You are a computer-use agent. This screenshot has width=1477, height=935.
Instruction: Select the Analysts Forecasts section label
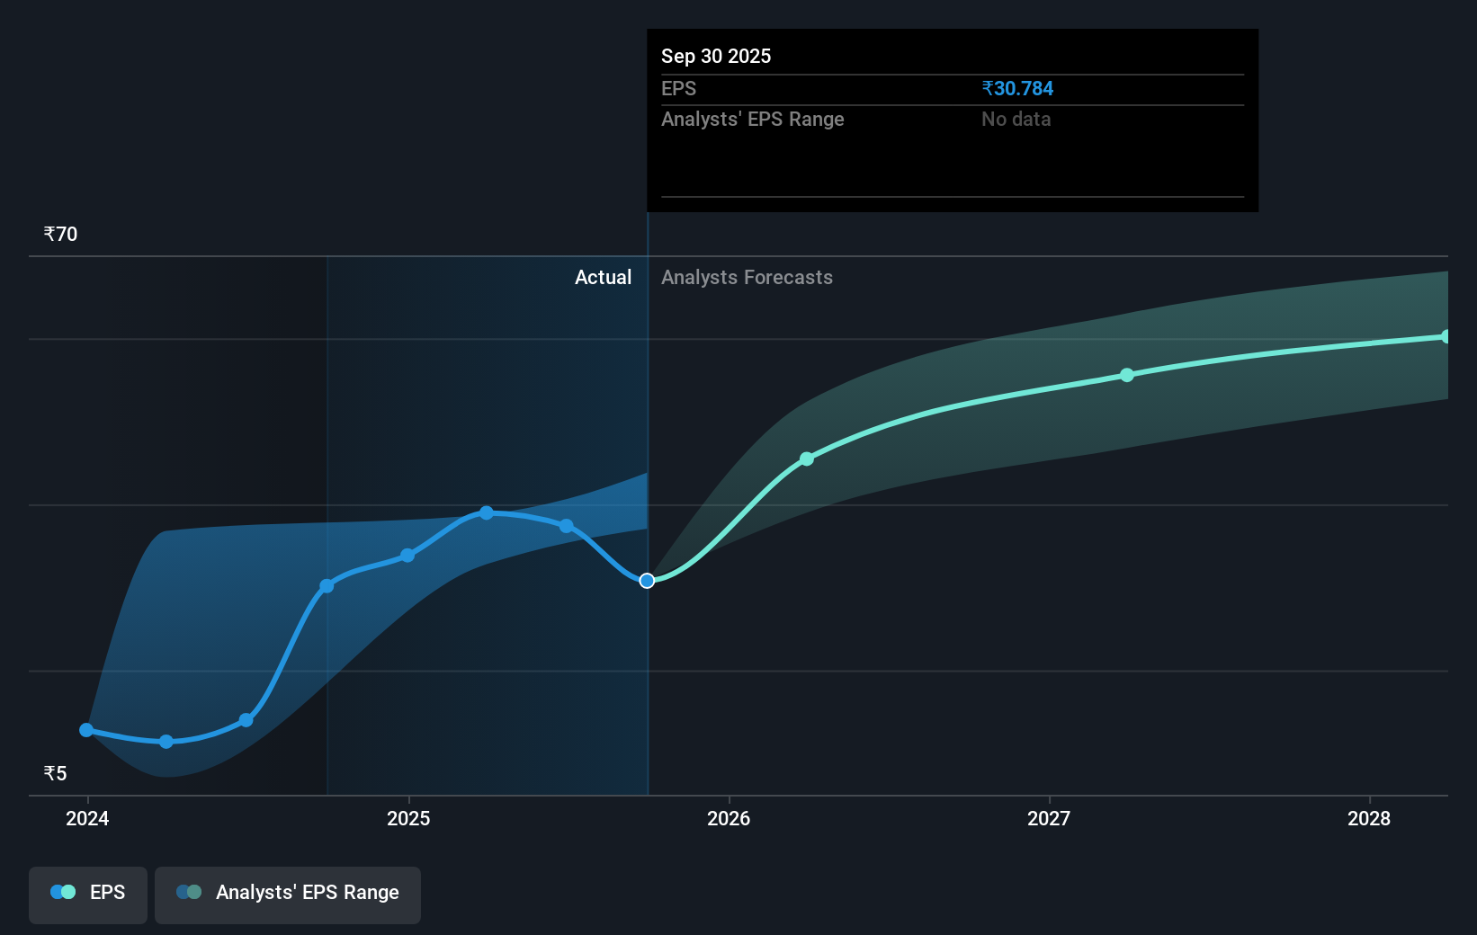point(747,277)
